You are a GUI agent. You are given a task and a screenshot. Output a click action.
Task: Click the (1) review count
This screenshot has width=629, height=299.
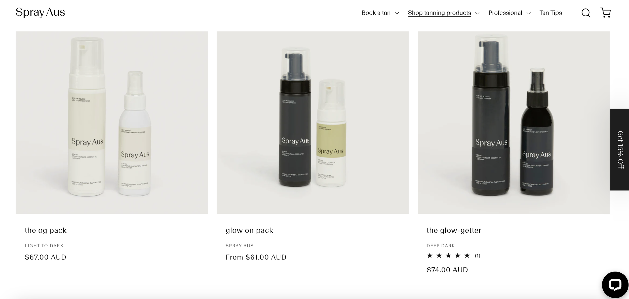coord(478,256)
